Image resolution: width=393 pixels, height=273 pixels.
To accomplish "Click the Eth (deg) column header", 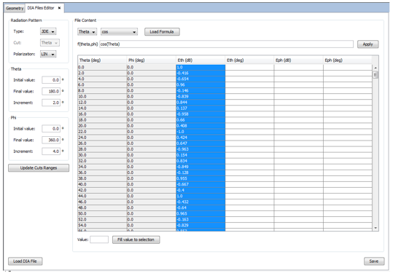I will click(x=249, y=60).
